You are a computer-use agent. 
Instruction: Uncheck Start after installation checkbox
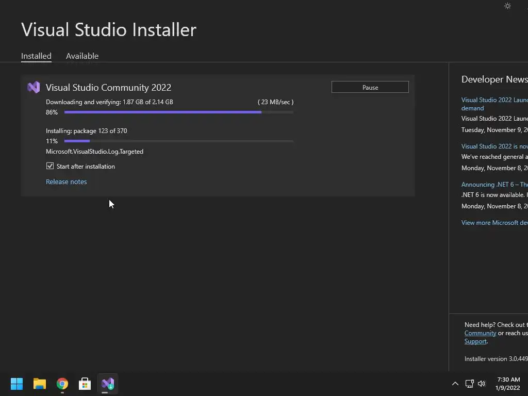coord(50,166)
